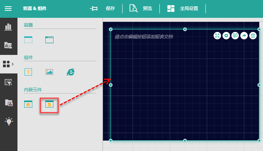Open the component gear settings icon
This screenshot has height=151, width=263.
click(226, 36)
